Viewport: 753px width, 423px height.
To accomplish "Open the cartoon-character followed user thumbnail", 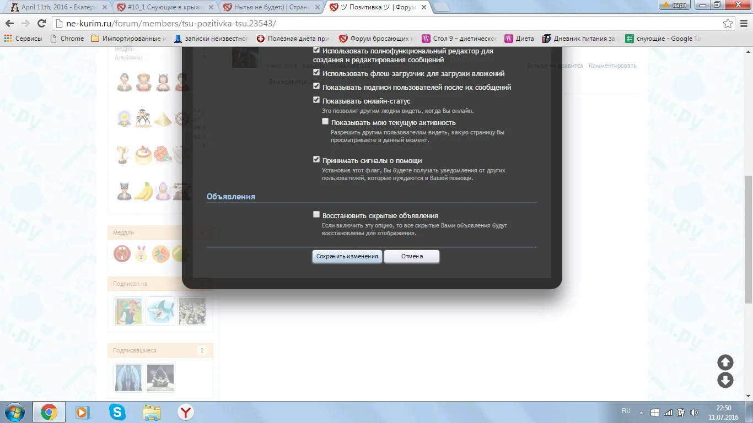I will pyautogui.click(x=128, y=311).
